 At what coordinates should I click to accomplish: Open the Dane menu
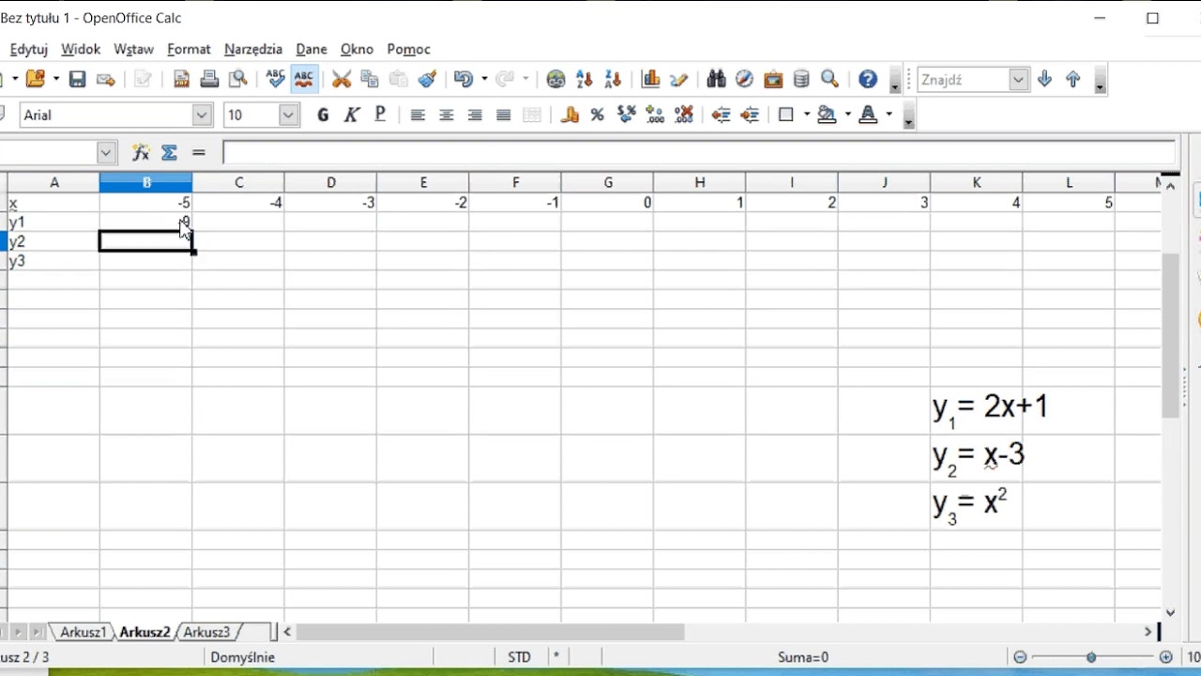click(312, 49)
